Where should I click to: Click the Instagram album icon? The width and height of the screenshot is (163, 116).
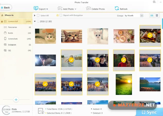[5, 45]
